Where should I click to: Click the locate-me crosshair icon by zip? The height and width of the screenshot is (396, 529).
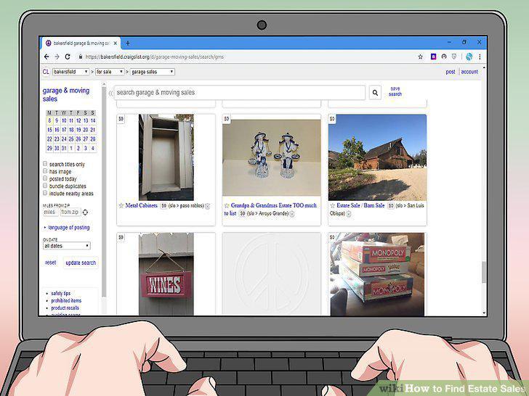pyautogui.click(x=85, y=212)
